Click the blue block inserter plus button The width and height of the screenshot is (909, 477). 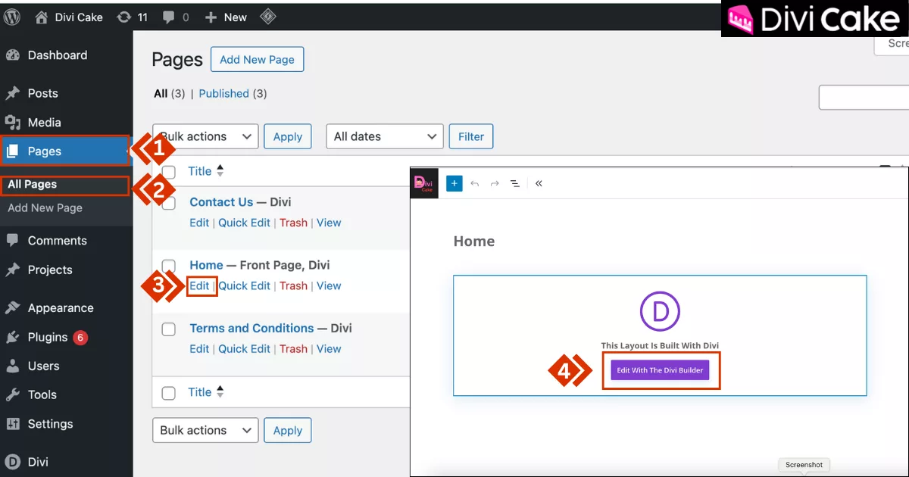tap(454, 183)
